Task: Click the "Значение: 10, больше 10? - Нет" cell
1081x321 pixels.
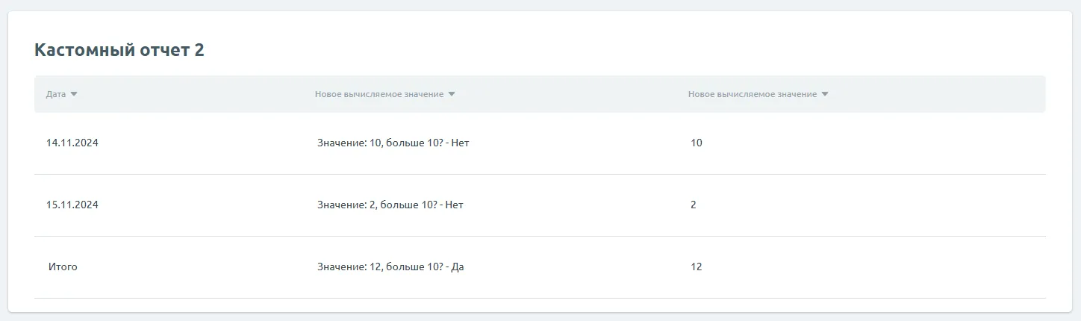Action: coord(393,143)
